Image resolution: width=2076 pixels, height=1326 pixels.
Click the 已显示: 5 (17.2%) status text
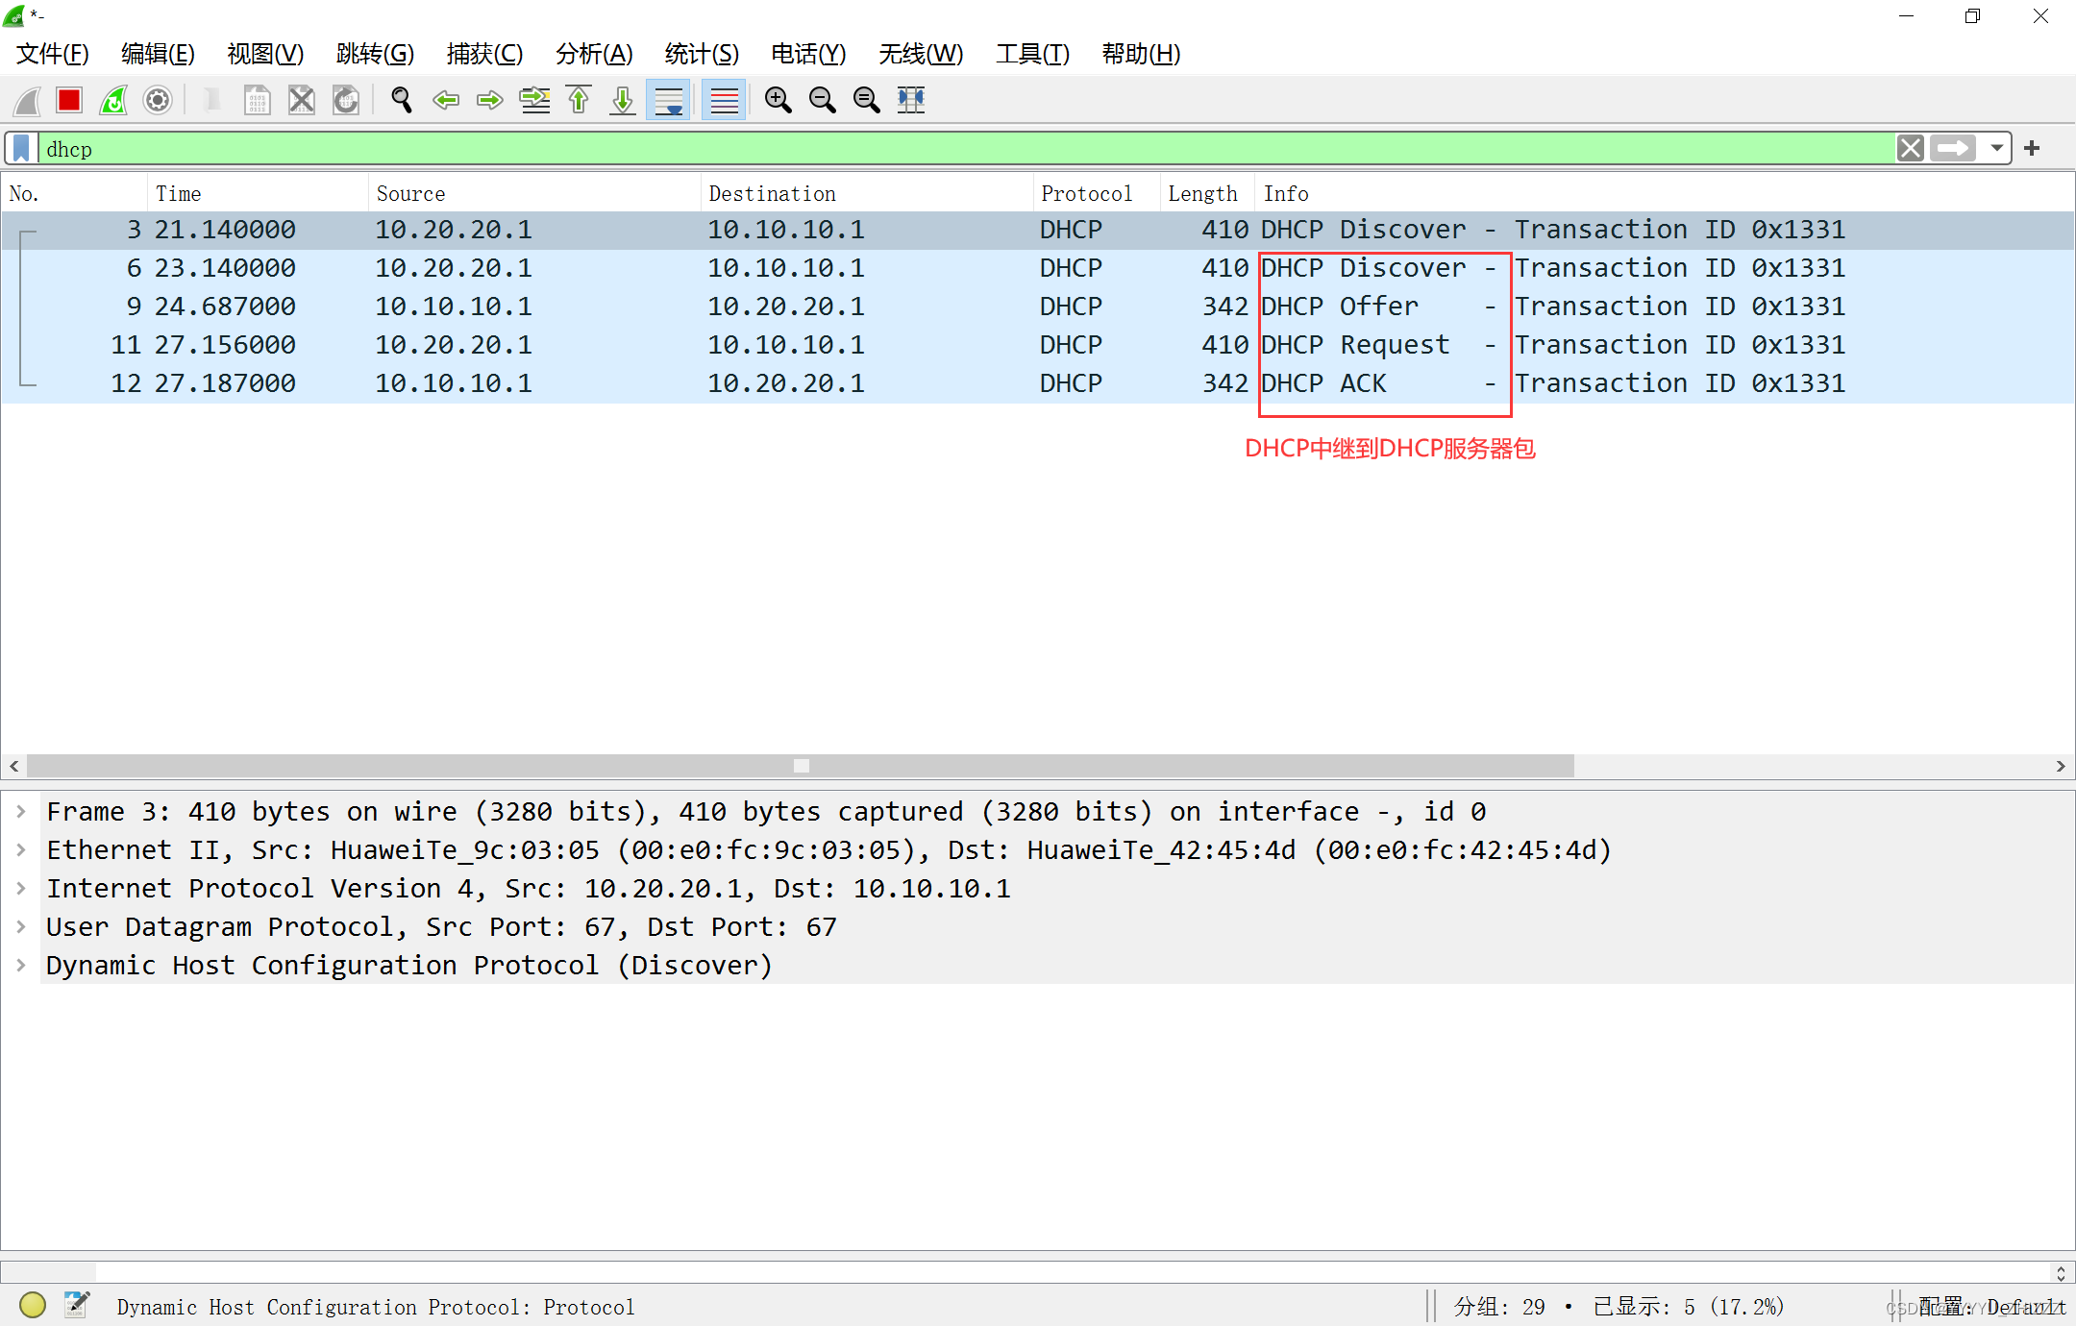pos(1689,1307)
